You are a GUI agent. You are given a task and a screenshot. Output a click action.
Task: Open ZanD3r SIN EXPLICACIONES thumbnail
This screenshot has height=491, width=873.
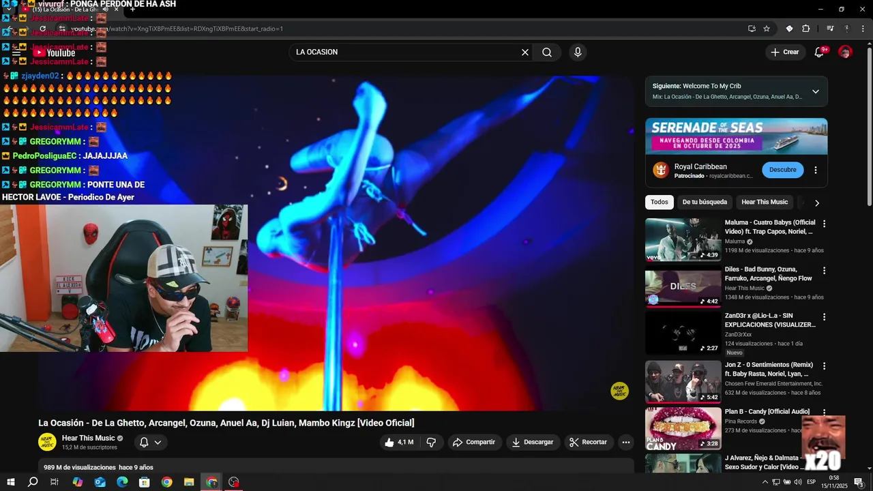click(x=683, y=333)
